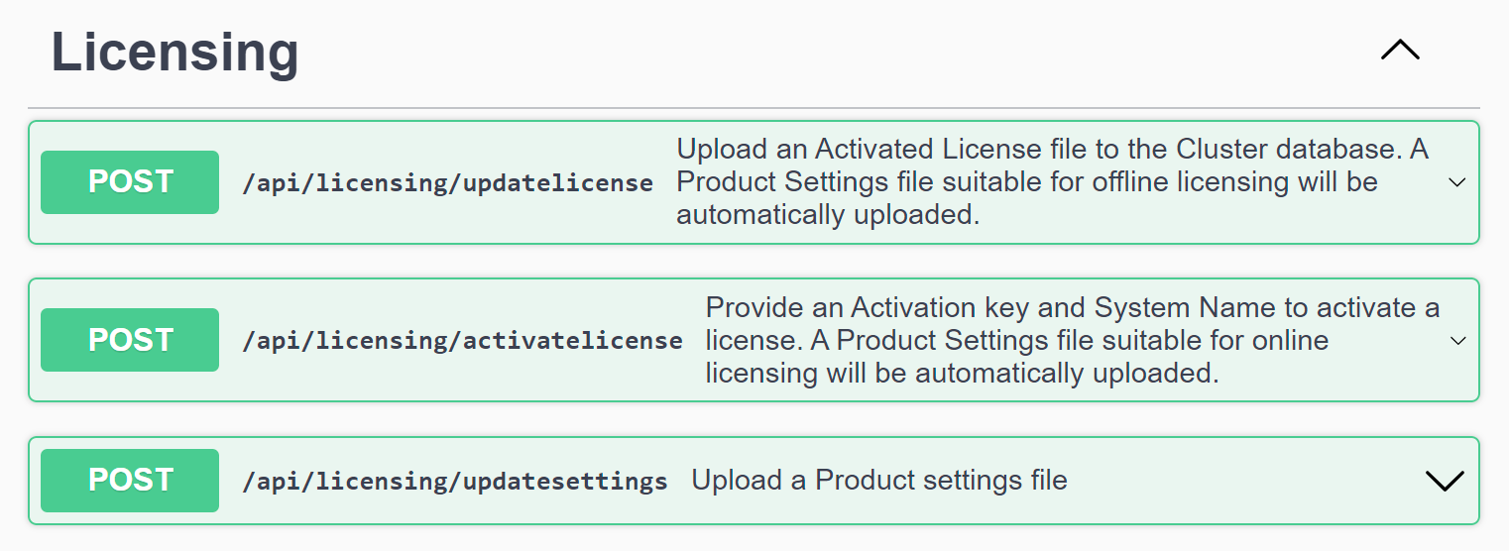1509x551 pixels.
Task: Click the Licensing section heading
Action: coord(174,52)
